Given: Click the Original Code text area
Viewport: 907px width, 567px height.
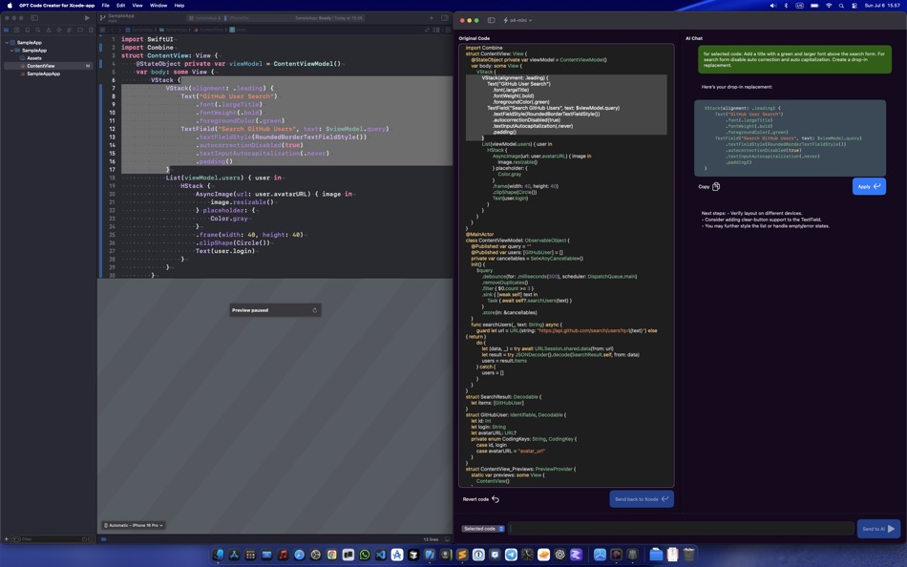Looking at the screenshot, I should [566, 265].
